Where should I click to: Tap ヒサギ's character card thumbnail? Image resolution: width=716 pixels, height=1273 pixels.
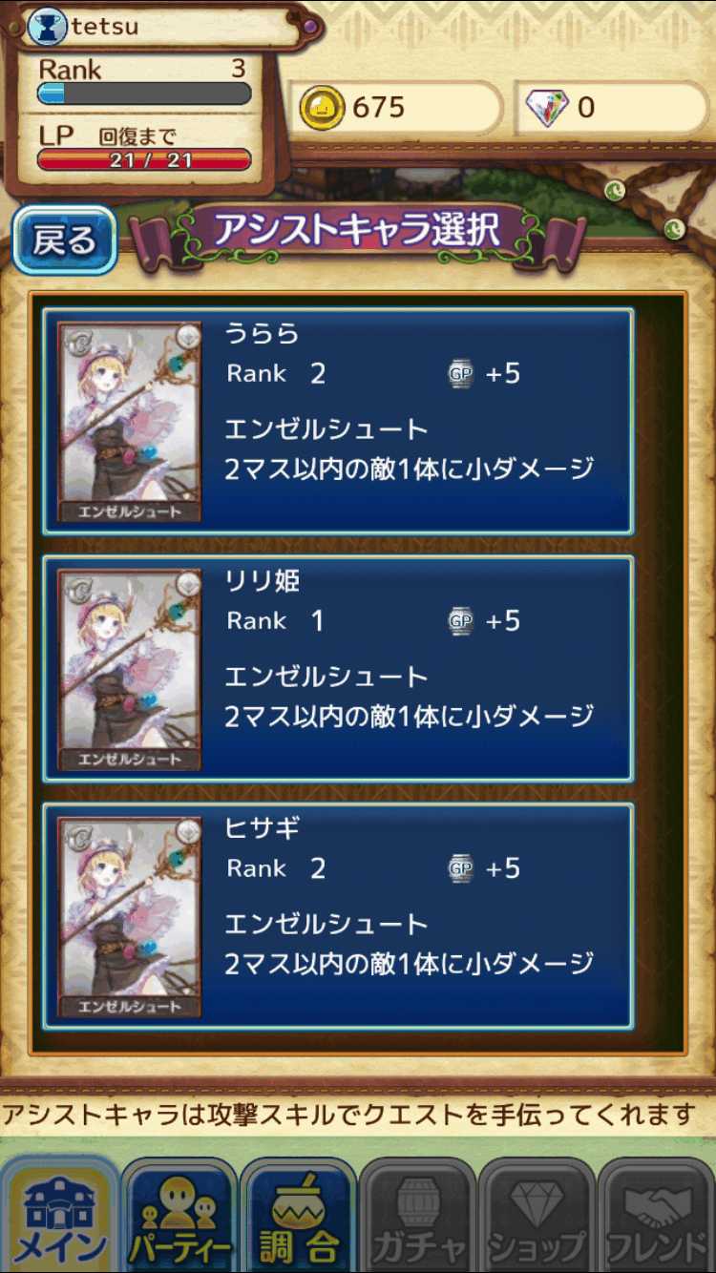(129, 917)
